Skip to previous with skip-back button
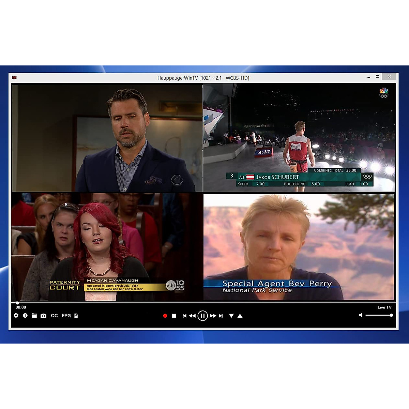 pyautogui.click(x=184, y=316)
